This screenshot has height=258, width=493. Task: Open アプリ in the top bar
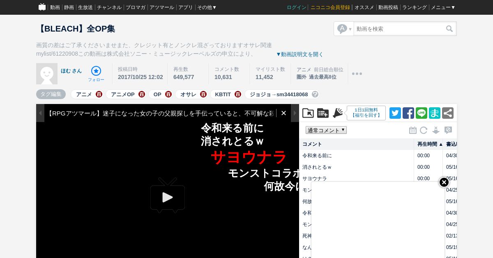[186, 7]
